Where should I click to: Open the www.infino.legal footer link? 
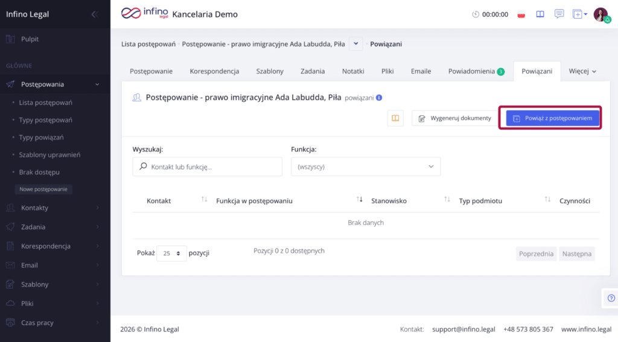point(586,329)
